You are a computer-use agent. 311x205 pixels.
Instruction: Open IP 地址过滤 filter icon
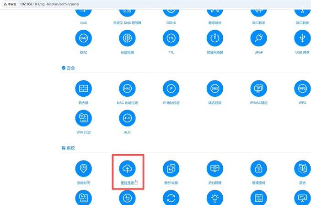click(x=171, y=88)
